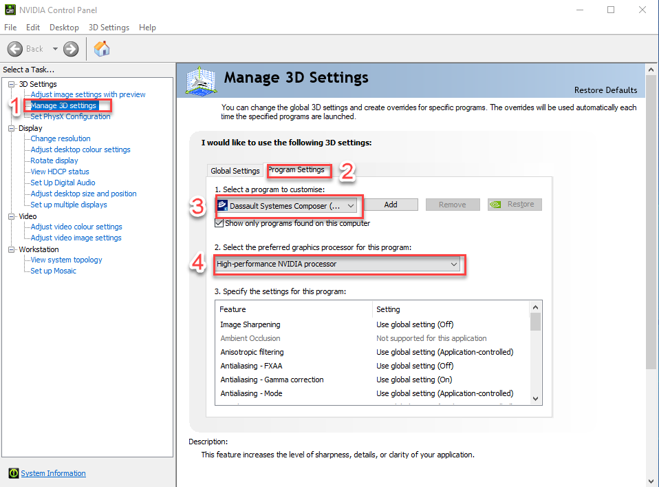Collapse the Display tree node
This screenshot has height=487, width=659.
(x=11, y=128)
